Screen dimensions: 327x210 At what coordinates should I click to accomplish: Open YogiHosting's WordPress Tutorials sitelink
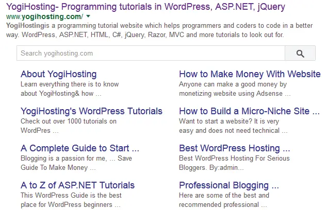[x=91, y=111]
